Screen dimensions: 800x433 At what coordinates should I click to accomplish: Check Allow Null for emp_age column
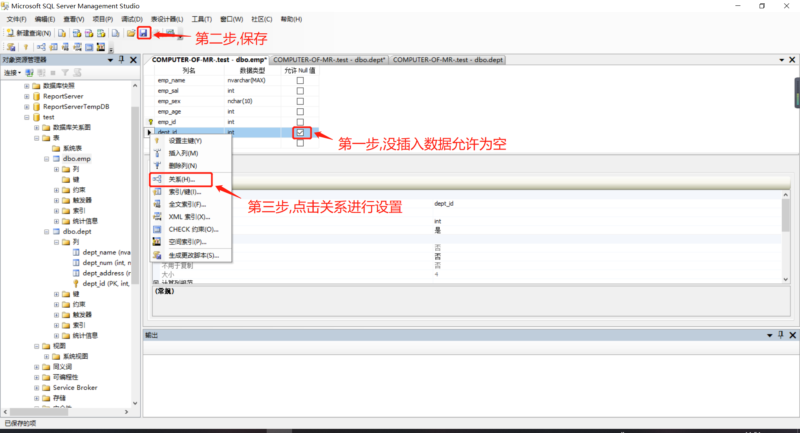pyautogui.click(x=300, y=112)
